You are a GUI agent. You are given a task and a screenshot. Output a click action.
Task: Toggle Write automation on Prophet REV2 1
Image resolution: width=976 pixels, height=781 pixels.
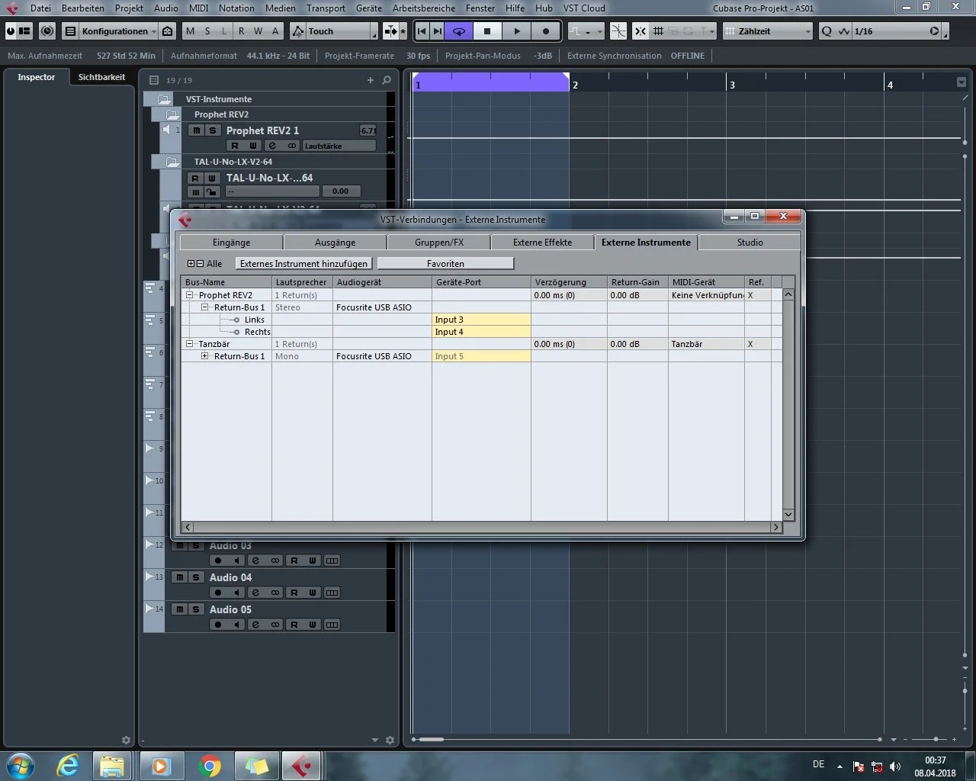(253, 146)
